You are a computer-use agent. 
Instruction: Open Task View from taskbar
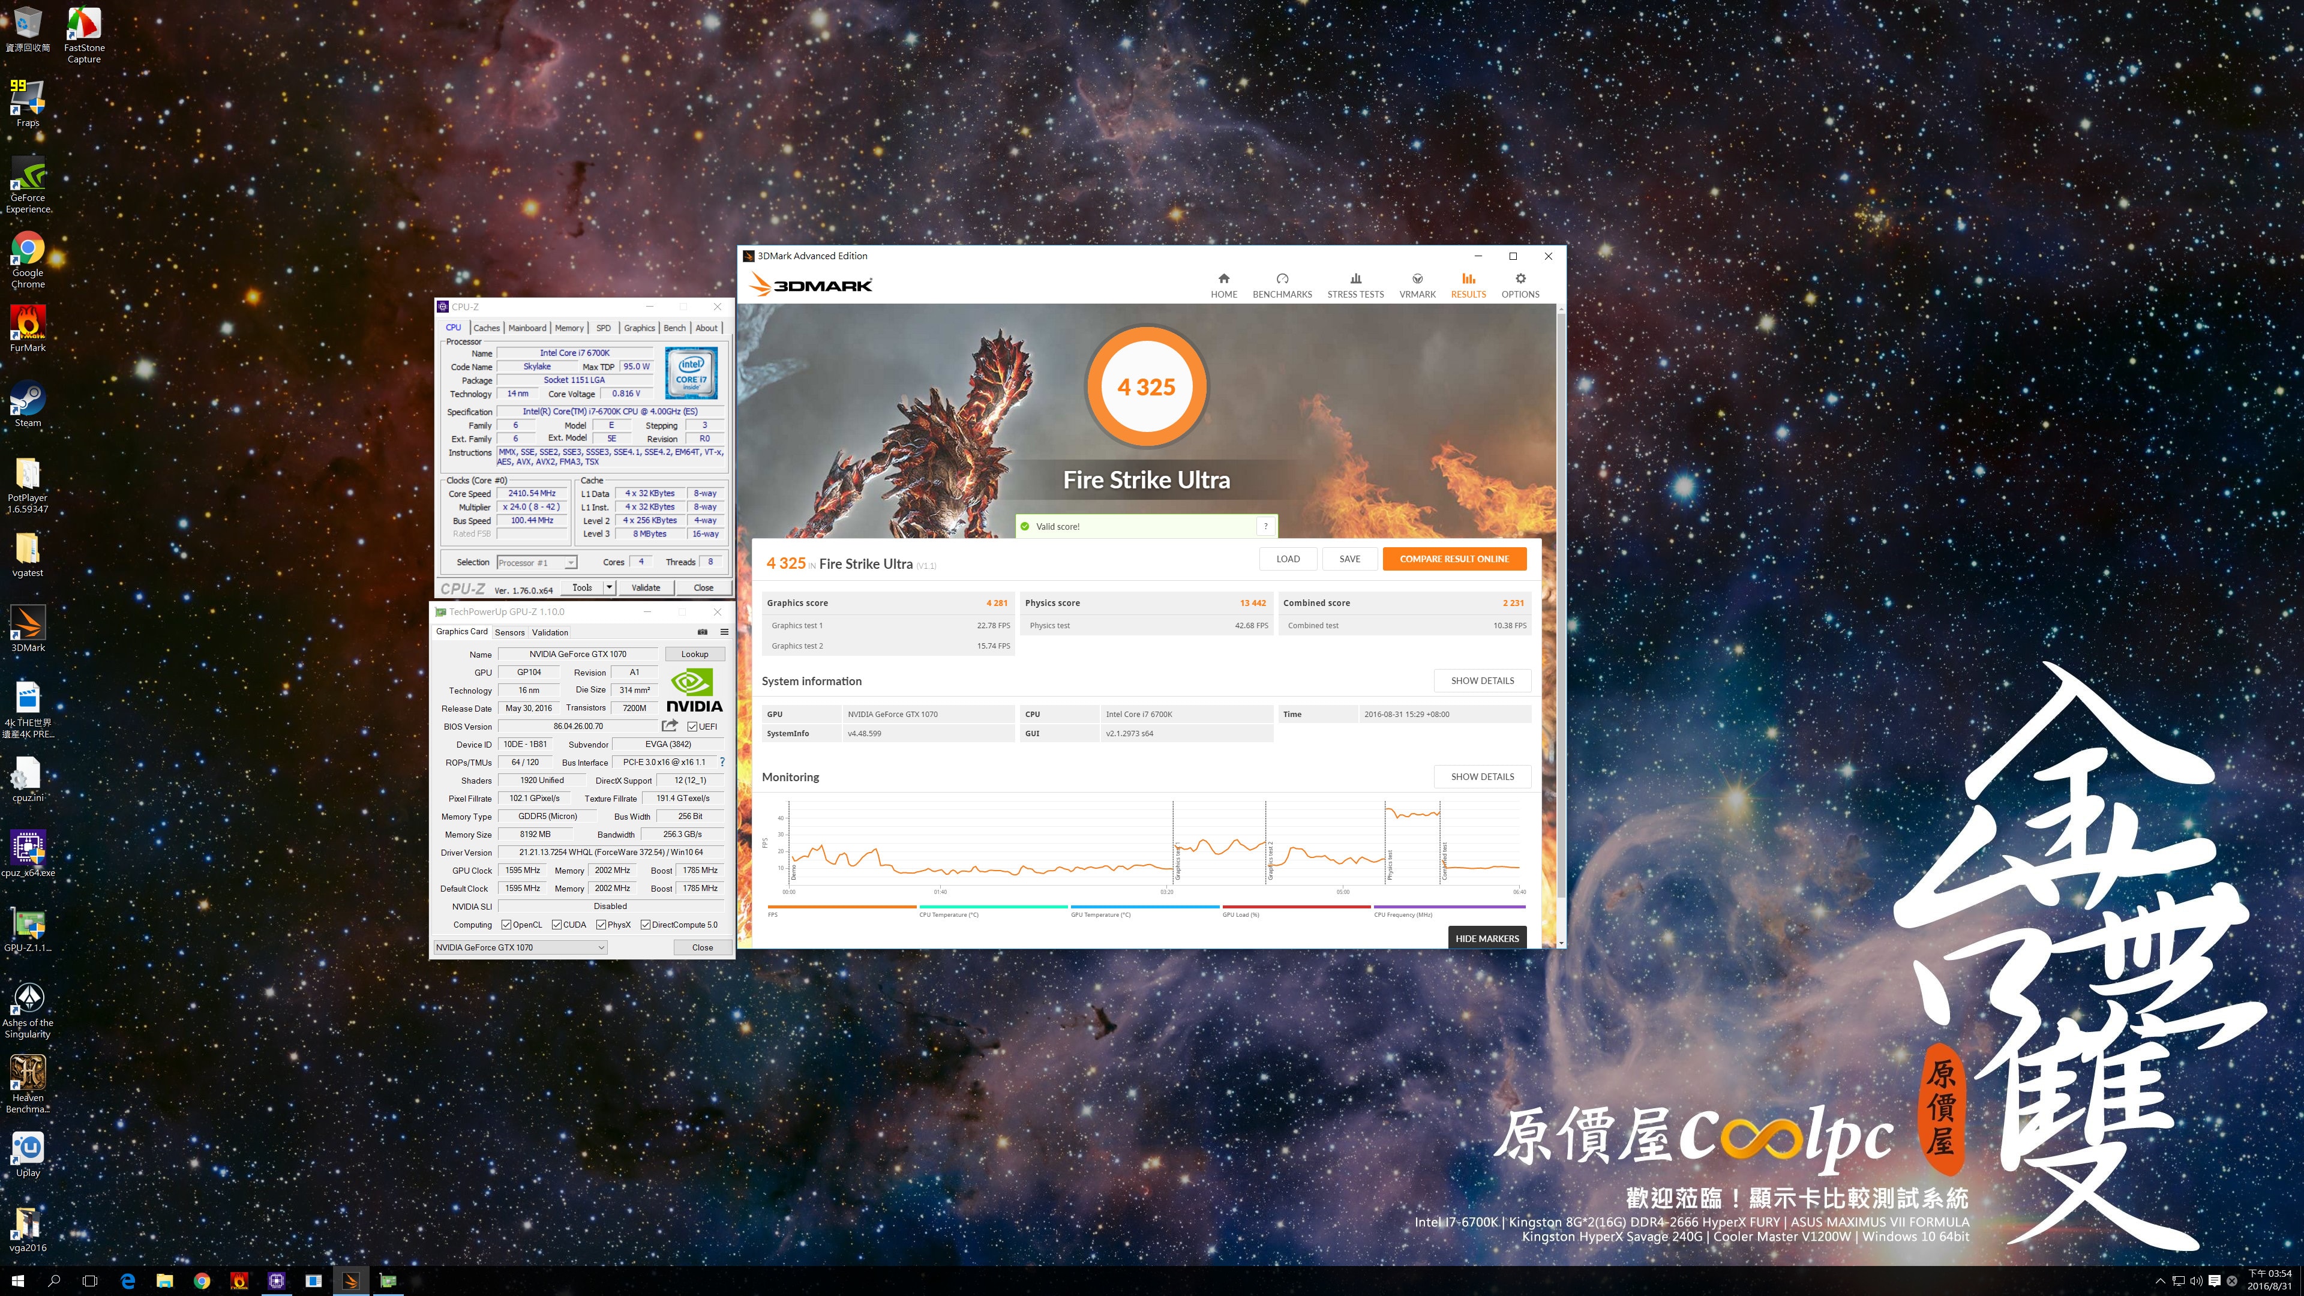(89, 1281)
